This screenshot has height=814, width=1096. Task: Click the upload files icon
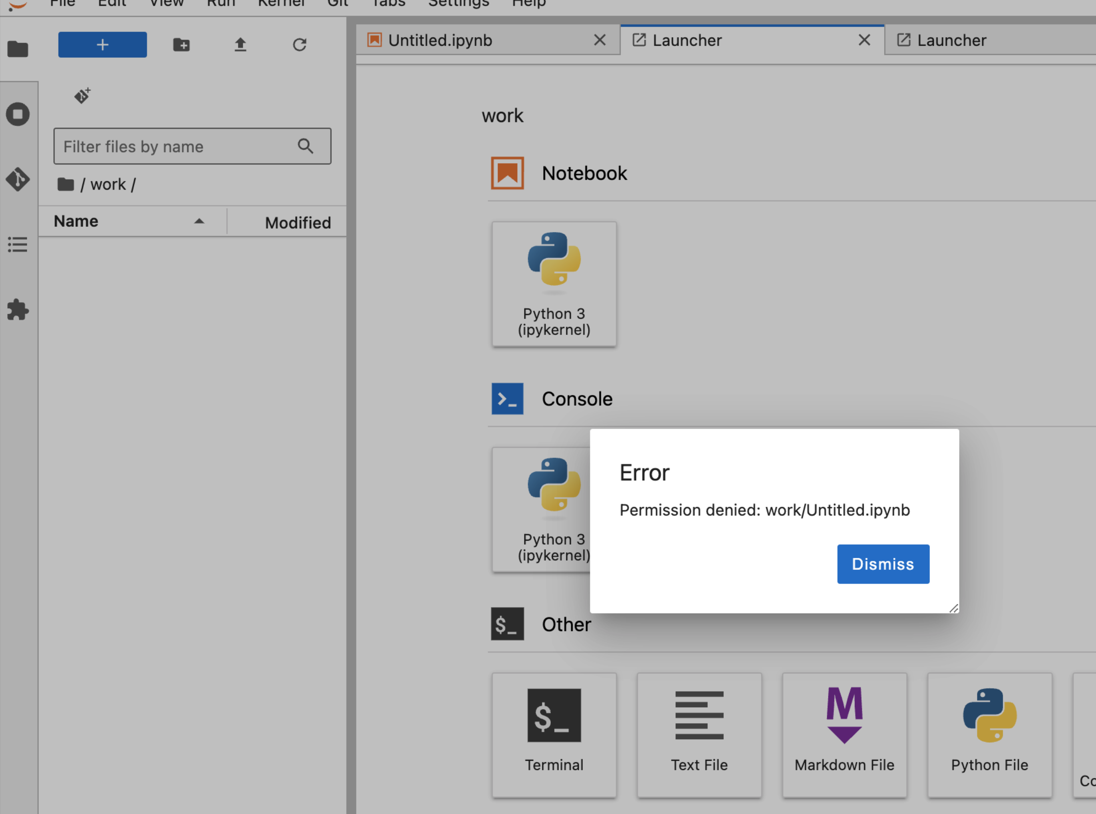click(x=240, y=45)
